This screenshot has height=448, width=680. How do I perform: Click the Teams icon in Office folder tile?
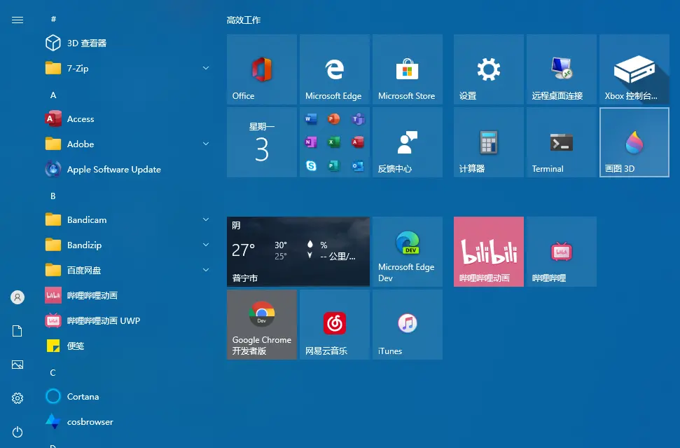pyautogui.click(x=358, y=118)
